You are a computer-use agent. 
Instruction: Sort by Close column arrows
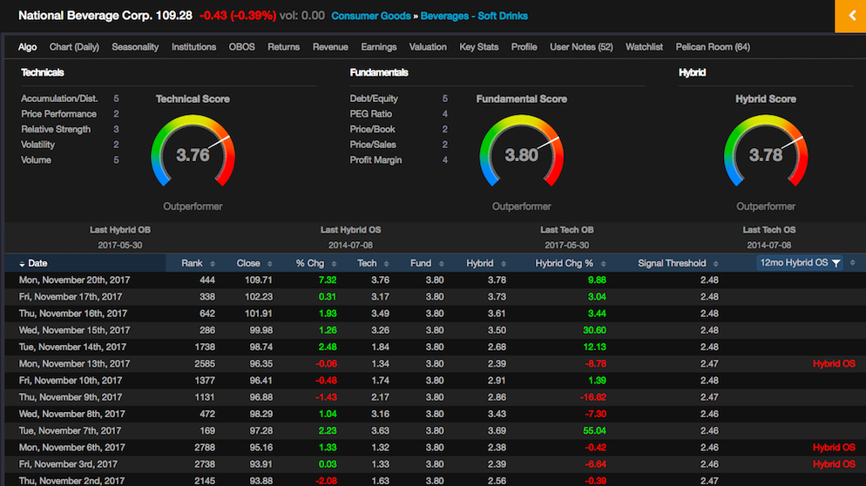[x=269, y=264]
